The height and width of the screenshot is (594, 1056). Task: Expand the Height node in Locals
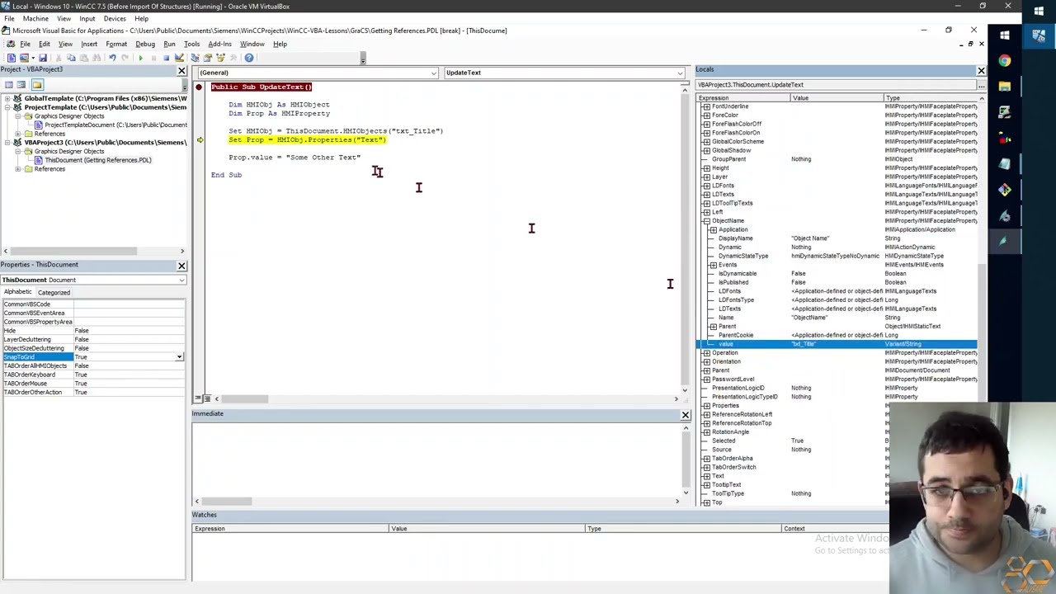(x=706, y=168)
